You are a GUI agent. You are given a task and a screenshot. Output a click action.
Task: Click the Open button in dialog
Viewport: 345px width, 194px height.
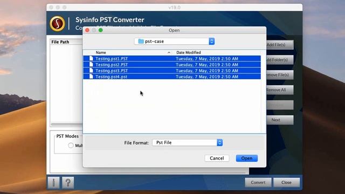coord(247,158)
